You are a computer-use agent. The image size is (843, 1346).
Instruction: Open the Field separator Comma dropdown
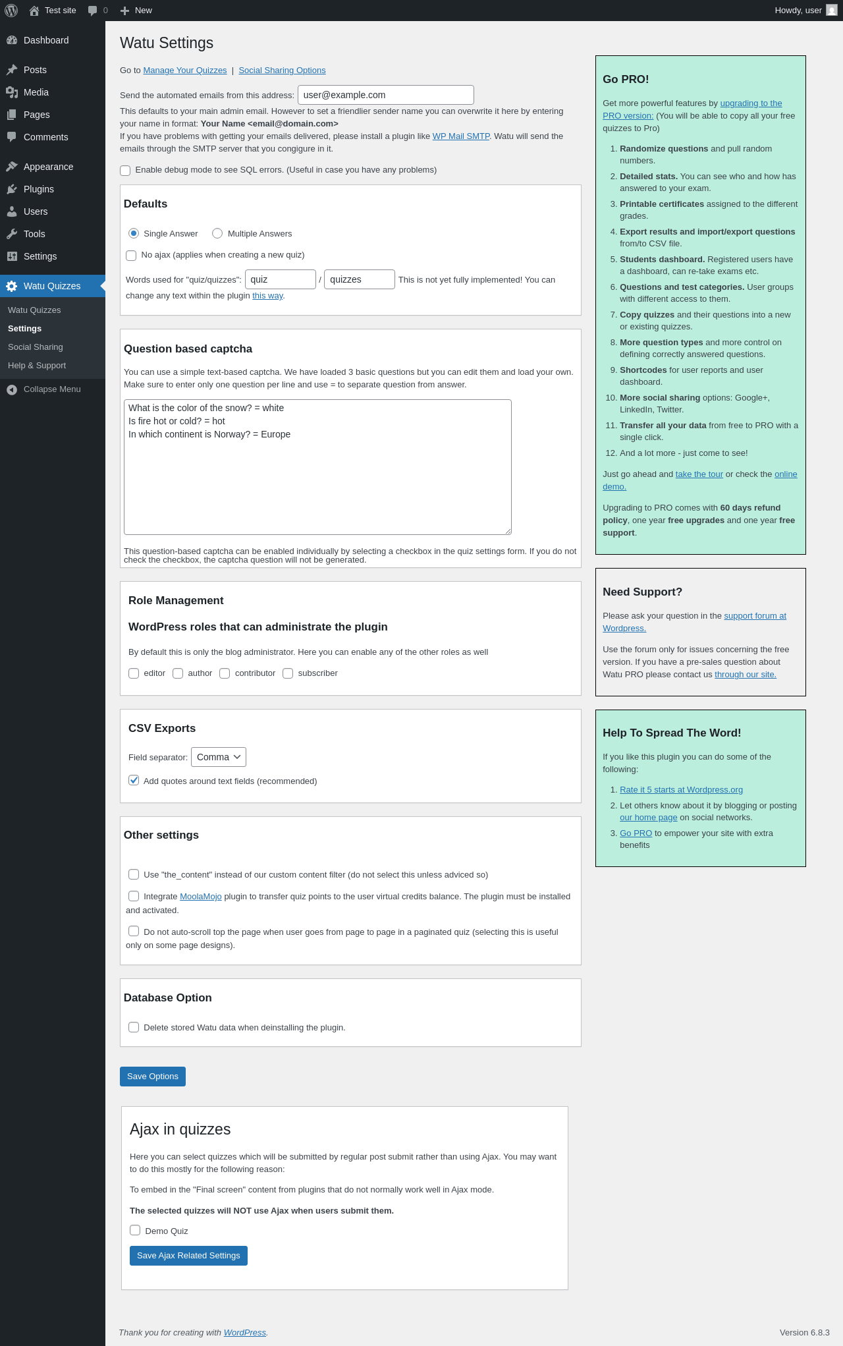219,757
